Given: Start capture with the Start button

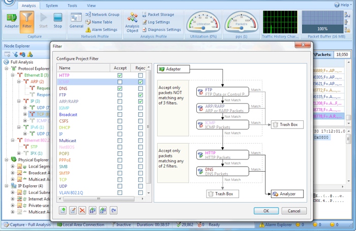Looking at the screenshot, I should pos(43,21).
